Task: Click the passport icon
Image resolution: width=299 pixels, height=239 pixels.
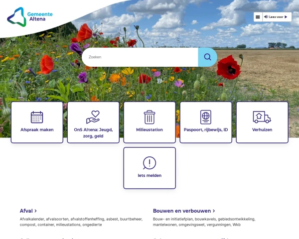Action: coord(206,117)
